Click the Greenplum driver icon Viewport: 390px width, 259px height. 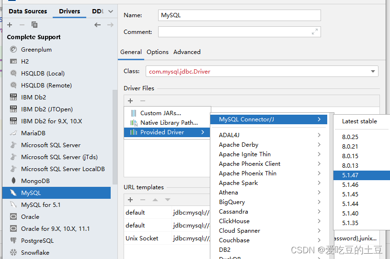click(x=13, y=49)
